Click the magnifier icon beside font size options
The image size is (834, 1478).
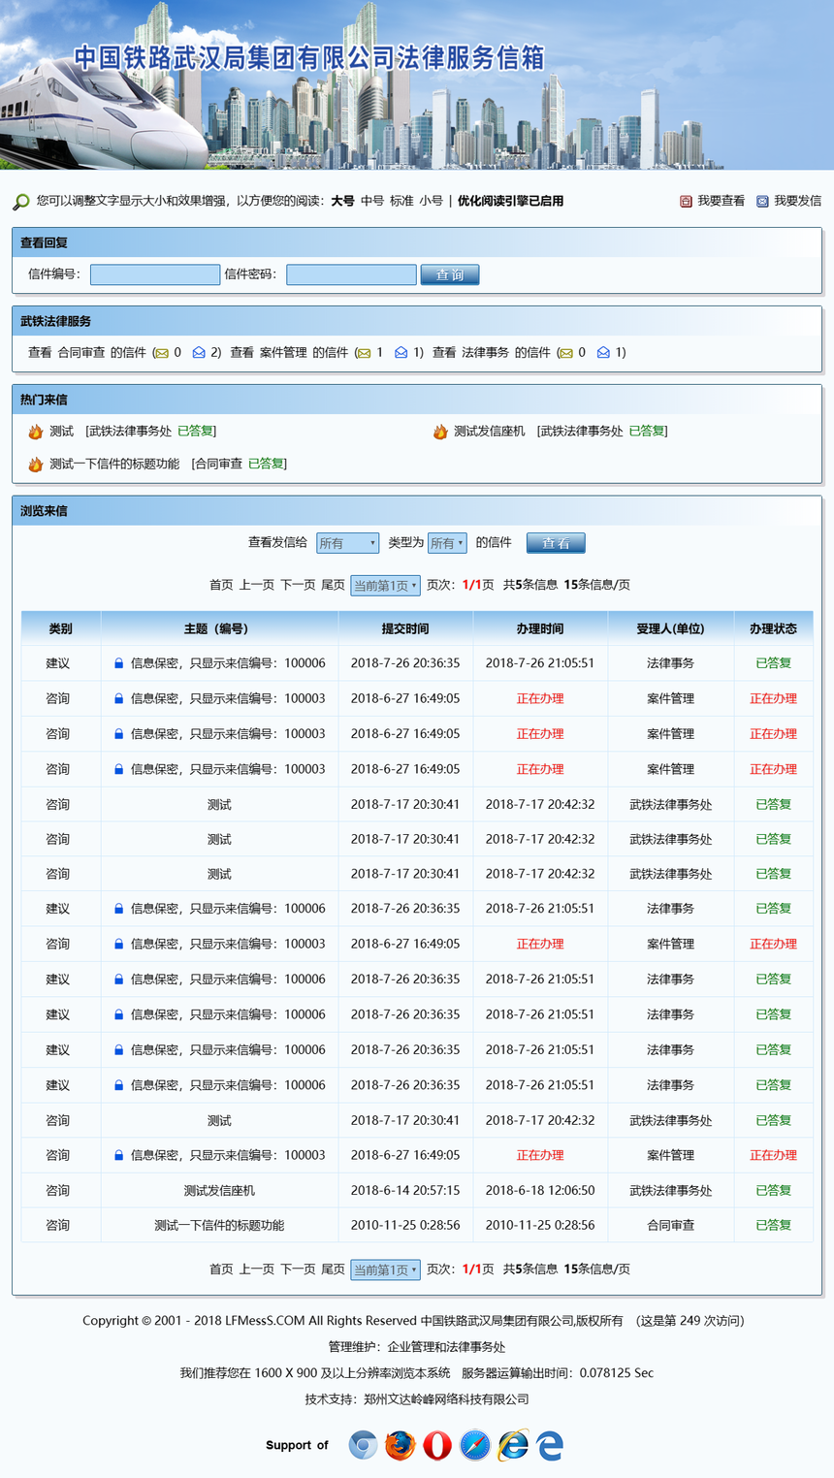click(x=20, y=202)
